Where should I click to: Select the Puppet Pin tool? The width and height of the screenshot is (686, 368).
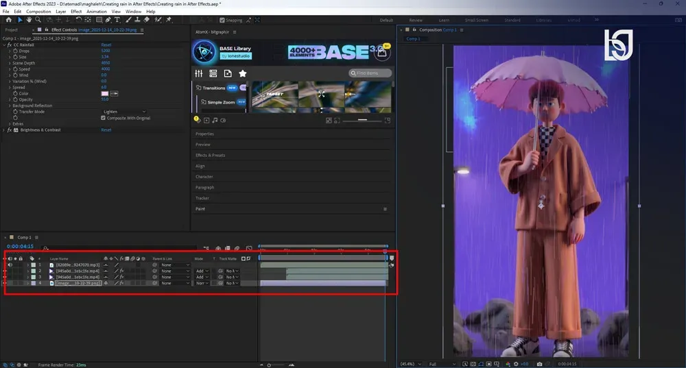[169, 20]
